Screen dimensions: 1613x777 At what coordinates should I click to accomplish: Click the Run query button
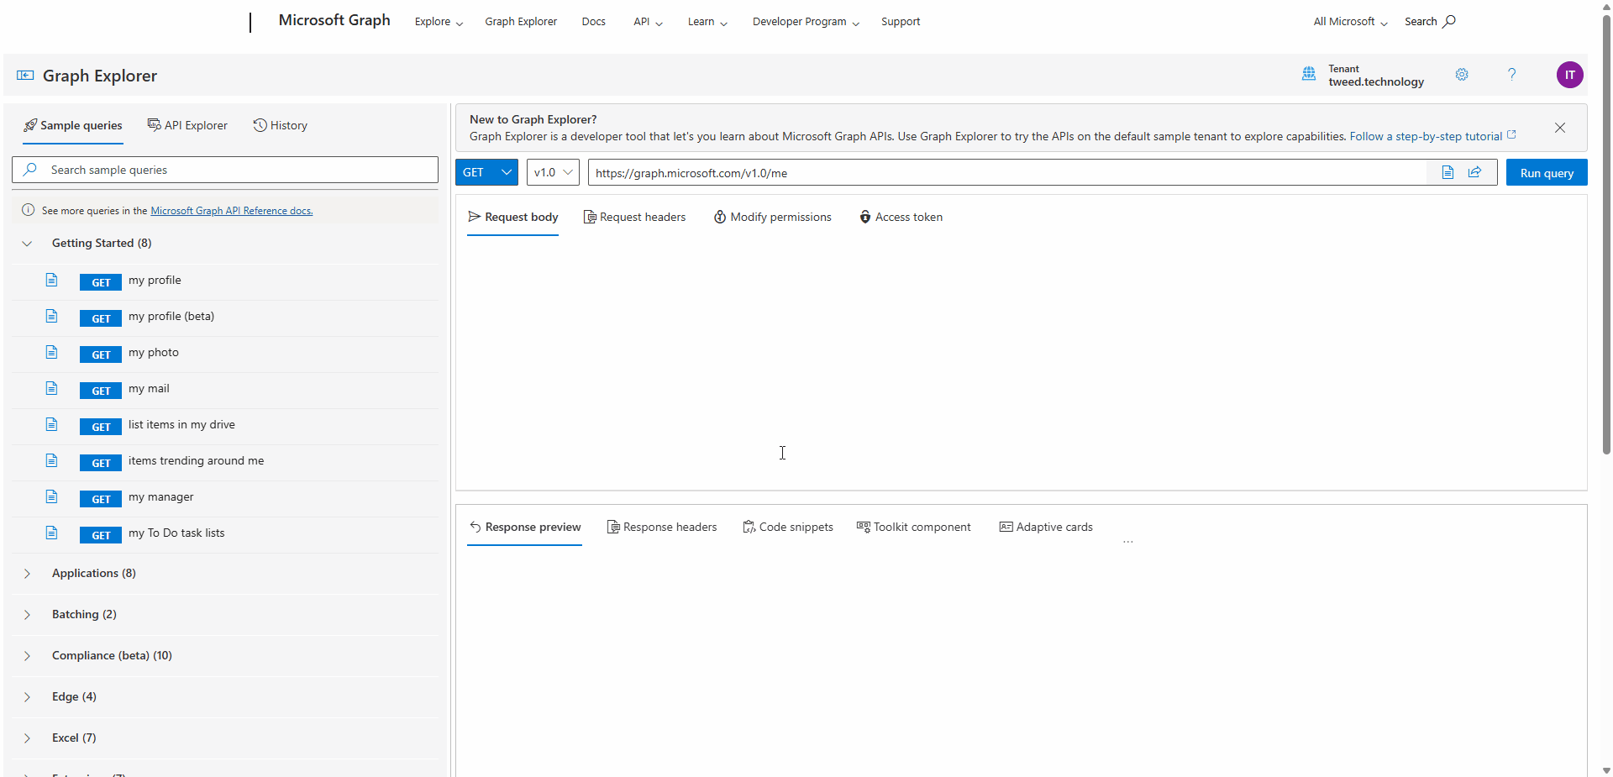[1546, 172]
